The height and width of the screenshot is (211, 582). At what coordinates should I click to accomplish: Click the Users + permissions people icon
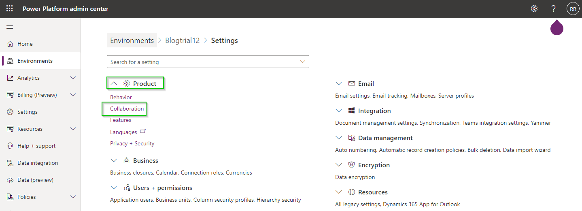coord(127,188)
